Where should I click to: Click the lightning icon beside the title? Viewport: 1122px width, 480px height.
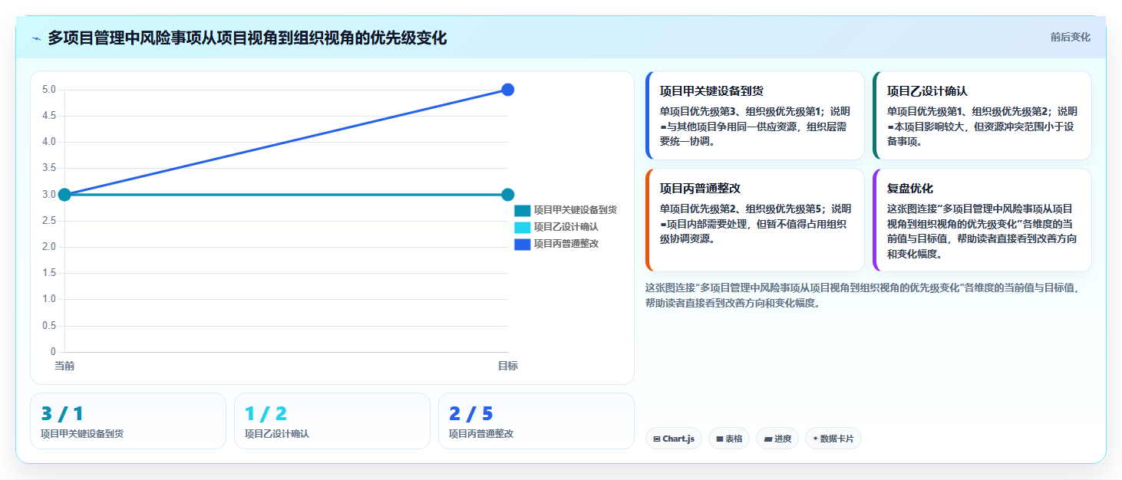(x=36, y=38)
